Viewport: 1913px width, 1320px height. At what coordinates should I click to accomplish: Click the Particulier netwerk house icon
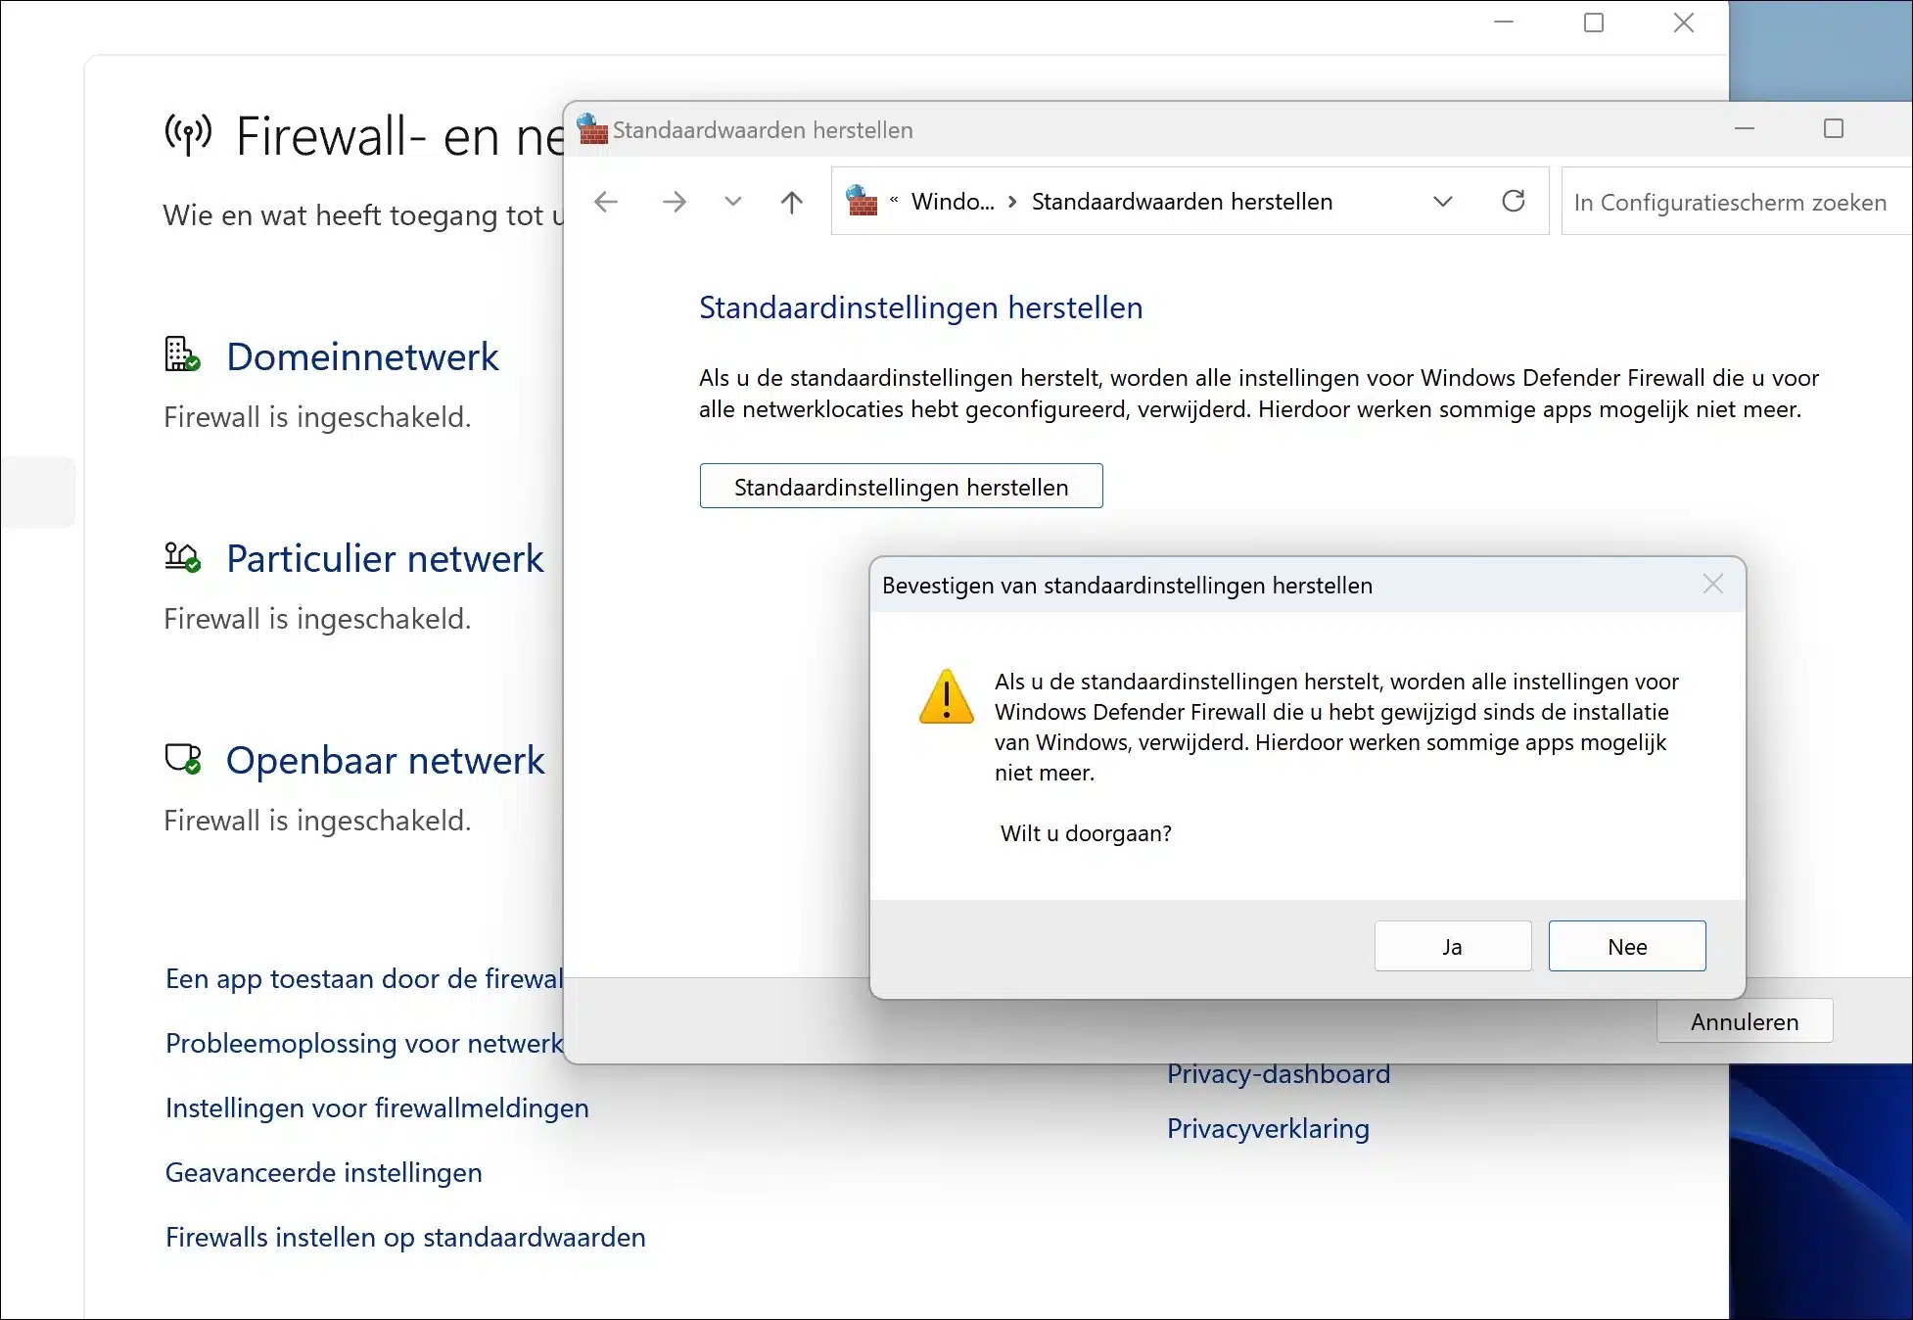click(x=182, y=557)
